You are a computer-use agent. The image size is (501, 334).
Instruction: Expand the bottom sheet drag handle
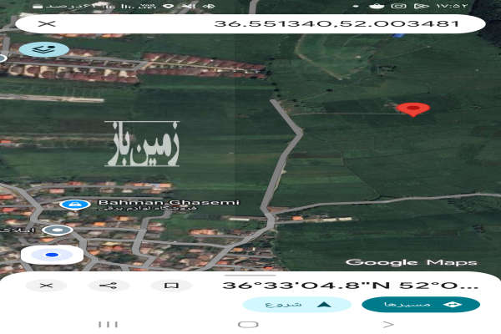(250, 275)
